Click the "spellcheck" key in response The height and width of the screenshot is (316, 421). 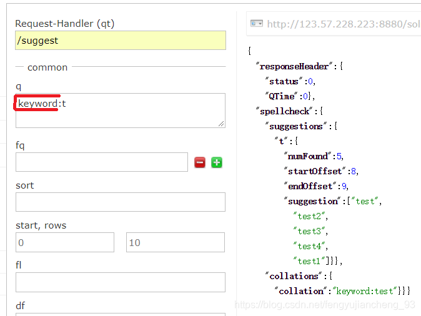click(285, 111)
